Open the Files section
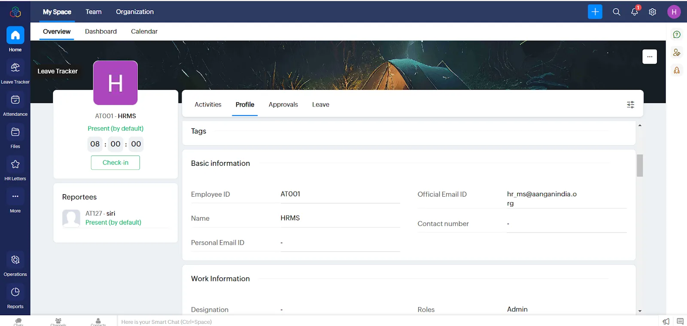 [15, 136]
